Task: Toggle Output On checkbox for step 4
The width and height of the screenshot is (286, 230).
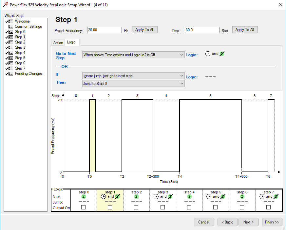Action: 189,207
